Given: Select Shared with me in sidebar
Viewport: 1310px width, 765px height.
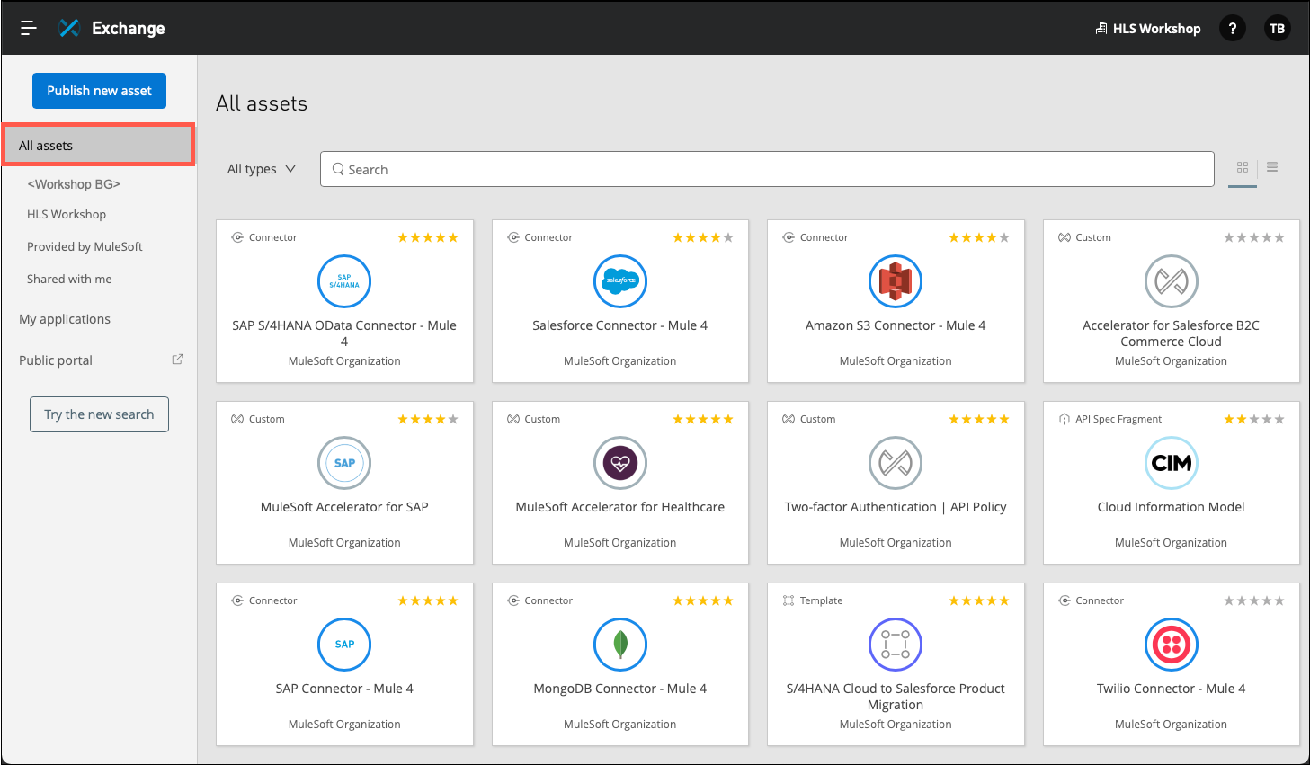Looking at the screenshot, I should [69, 279].
